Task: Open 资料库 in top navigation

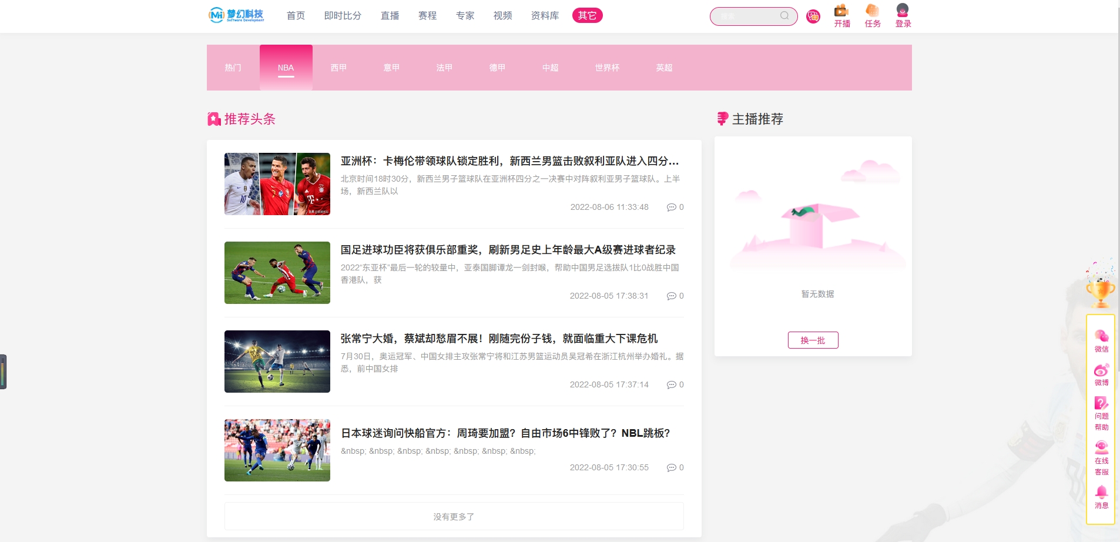Action: [x=545, y=16]
